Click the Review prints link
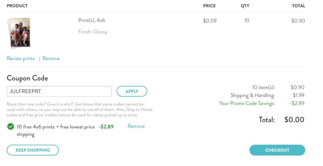The height and width of the screenshot is (166, 323). pyautogui.click(x=21, y=59)
